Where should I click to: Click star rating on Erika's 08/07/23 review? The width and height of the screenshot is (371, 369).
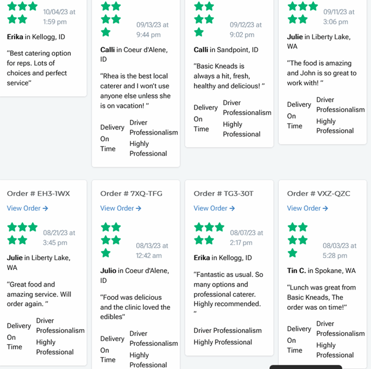click(x=210, y=233)
